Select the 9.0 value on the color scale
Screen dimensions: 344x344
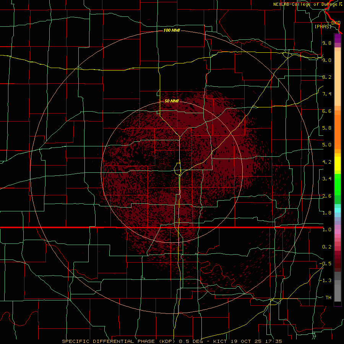(x=327, y=60)
